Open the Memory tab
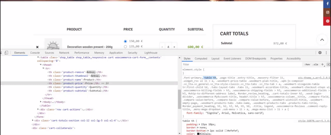 [99, 53]
